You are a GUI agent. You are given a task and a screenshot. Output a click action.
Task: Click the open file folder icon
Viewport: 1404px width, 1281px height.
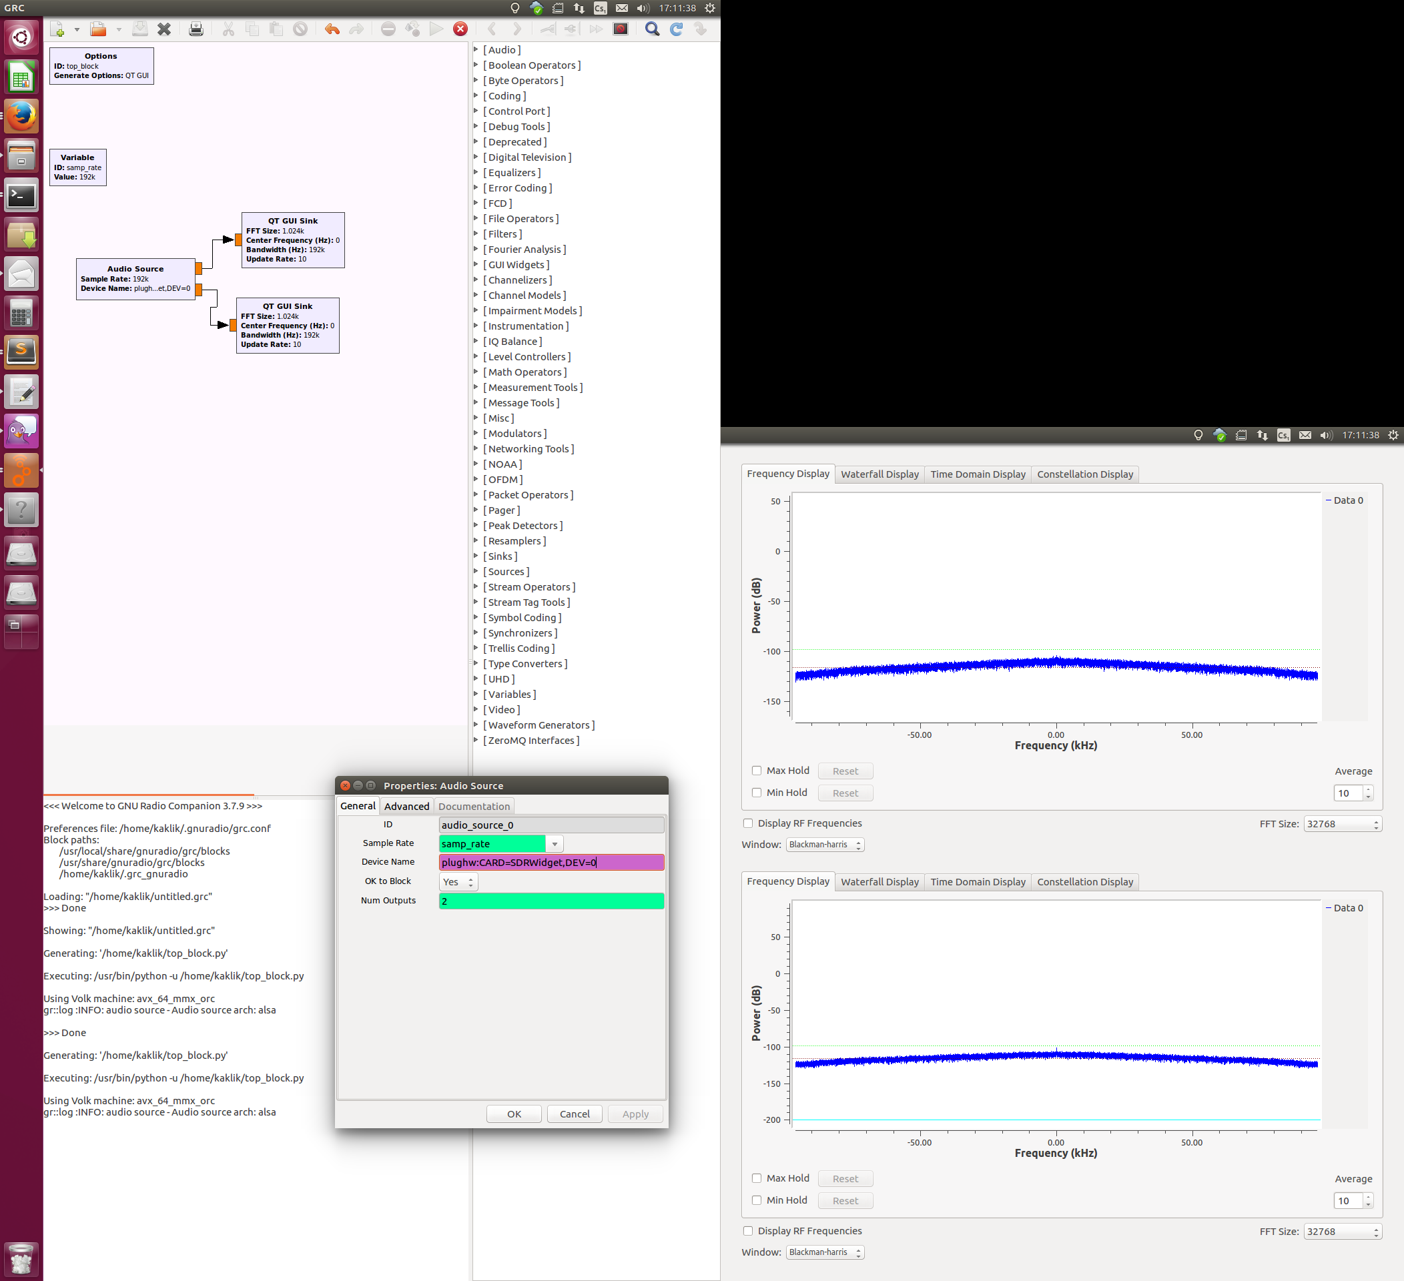pos(98,29)
